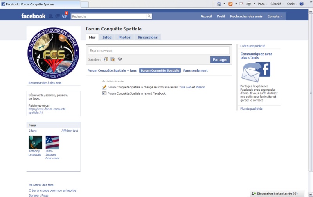313x197 pixels.
Task: Click Anthony Lécossais's fan thumbnail
Action: pyautogui.click(x=35, y=142)
